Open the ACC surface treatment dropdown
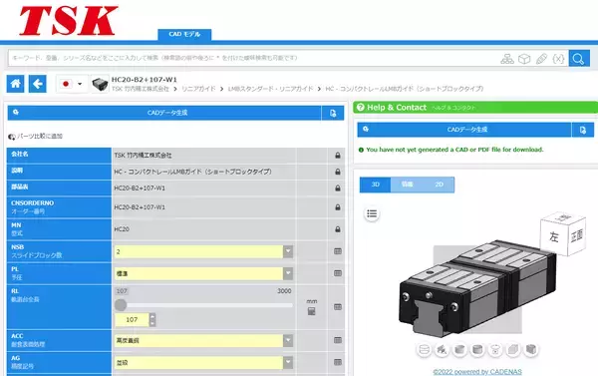 point(203,340)
